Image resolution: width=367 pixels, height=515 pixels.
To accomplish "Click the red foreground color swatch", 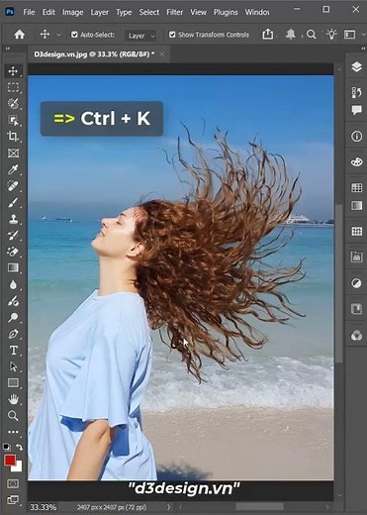I will 9,460.
